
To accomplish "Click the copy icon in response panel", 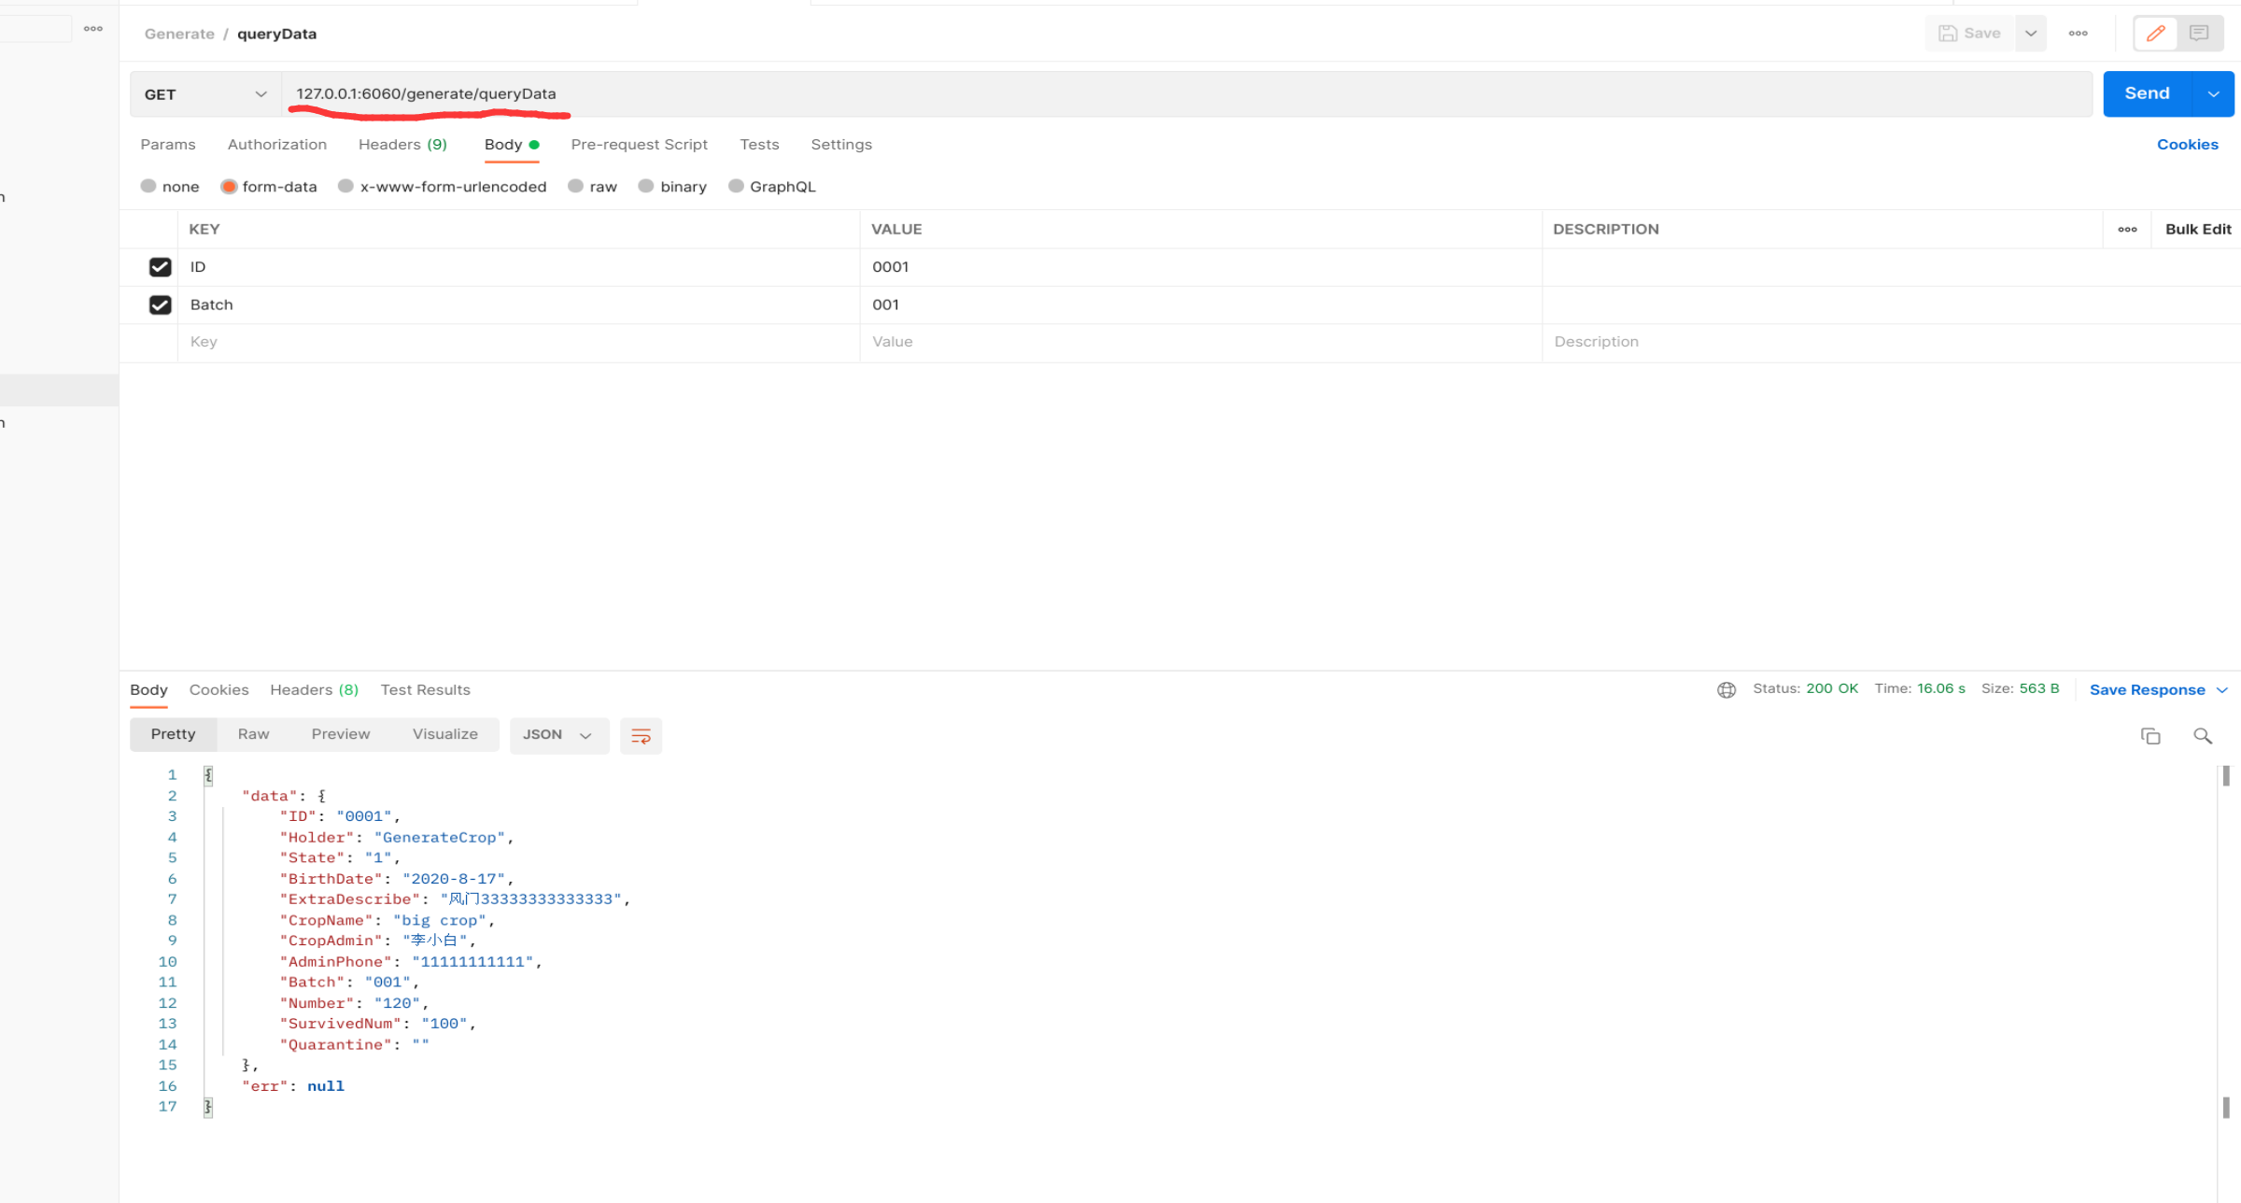I will 2150,734.
